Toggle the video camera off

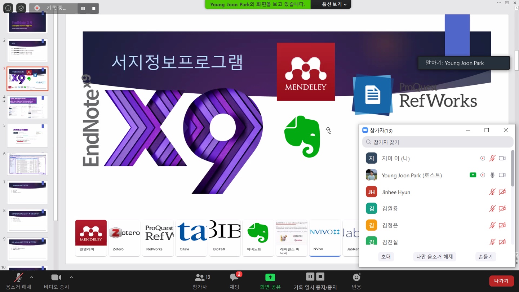point(56,277)
